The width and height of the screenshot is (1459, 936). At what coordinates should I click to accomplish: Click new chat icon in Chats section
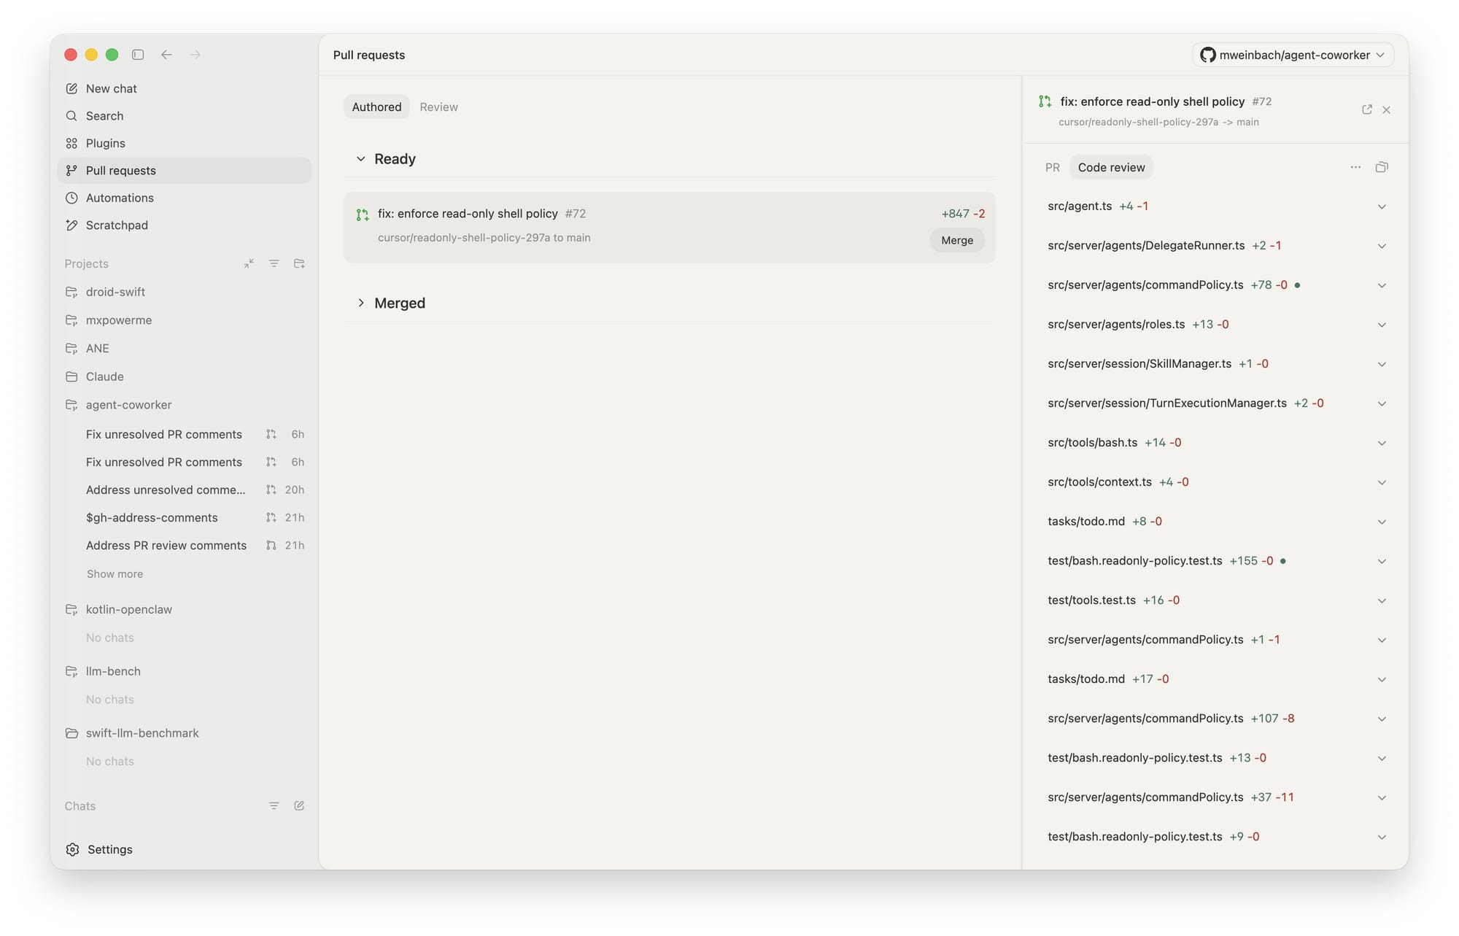coord(299,805)
